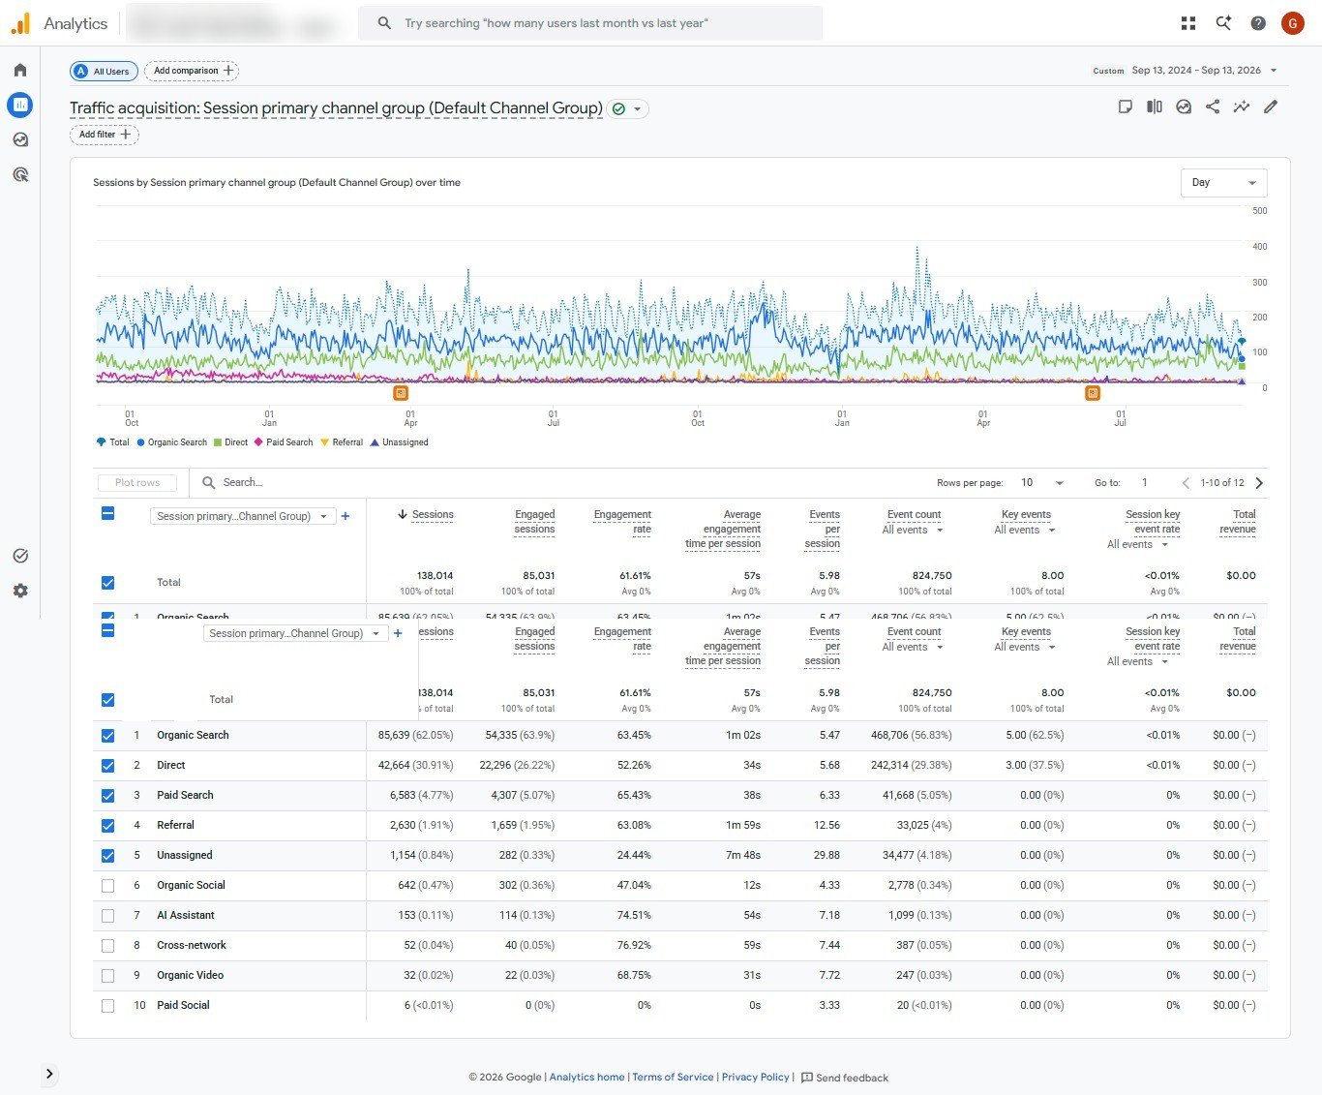Viewport: 1322px width, 1095px height.
Task: Click Add comparison chip
Action: [x=192, y=71]
